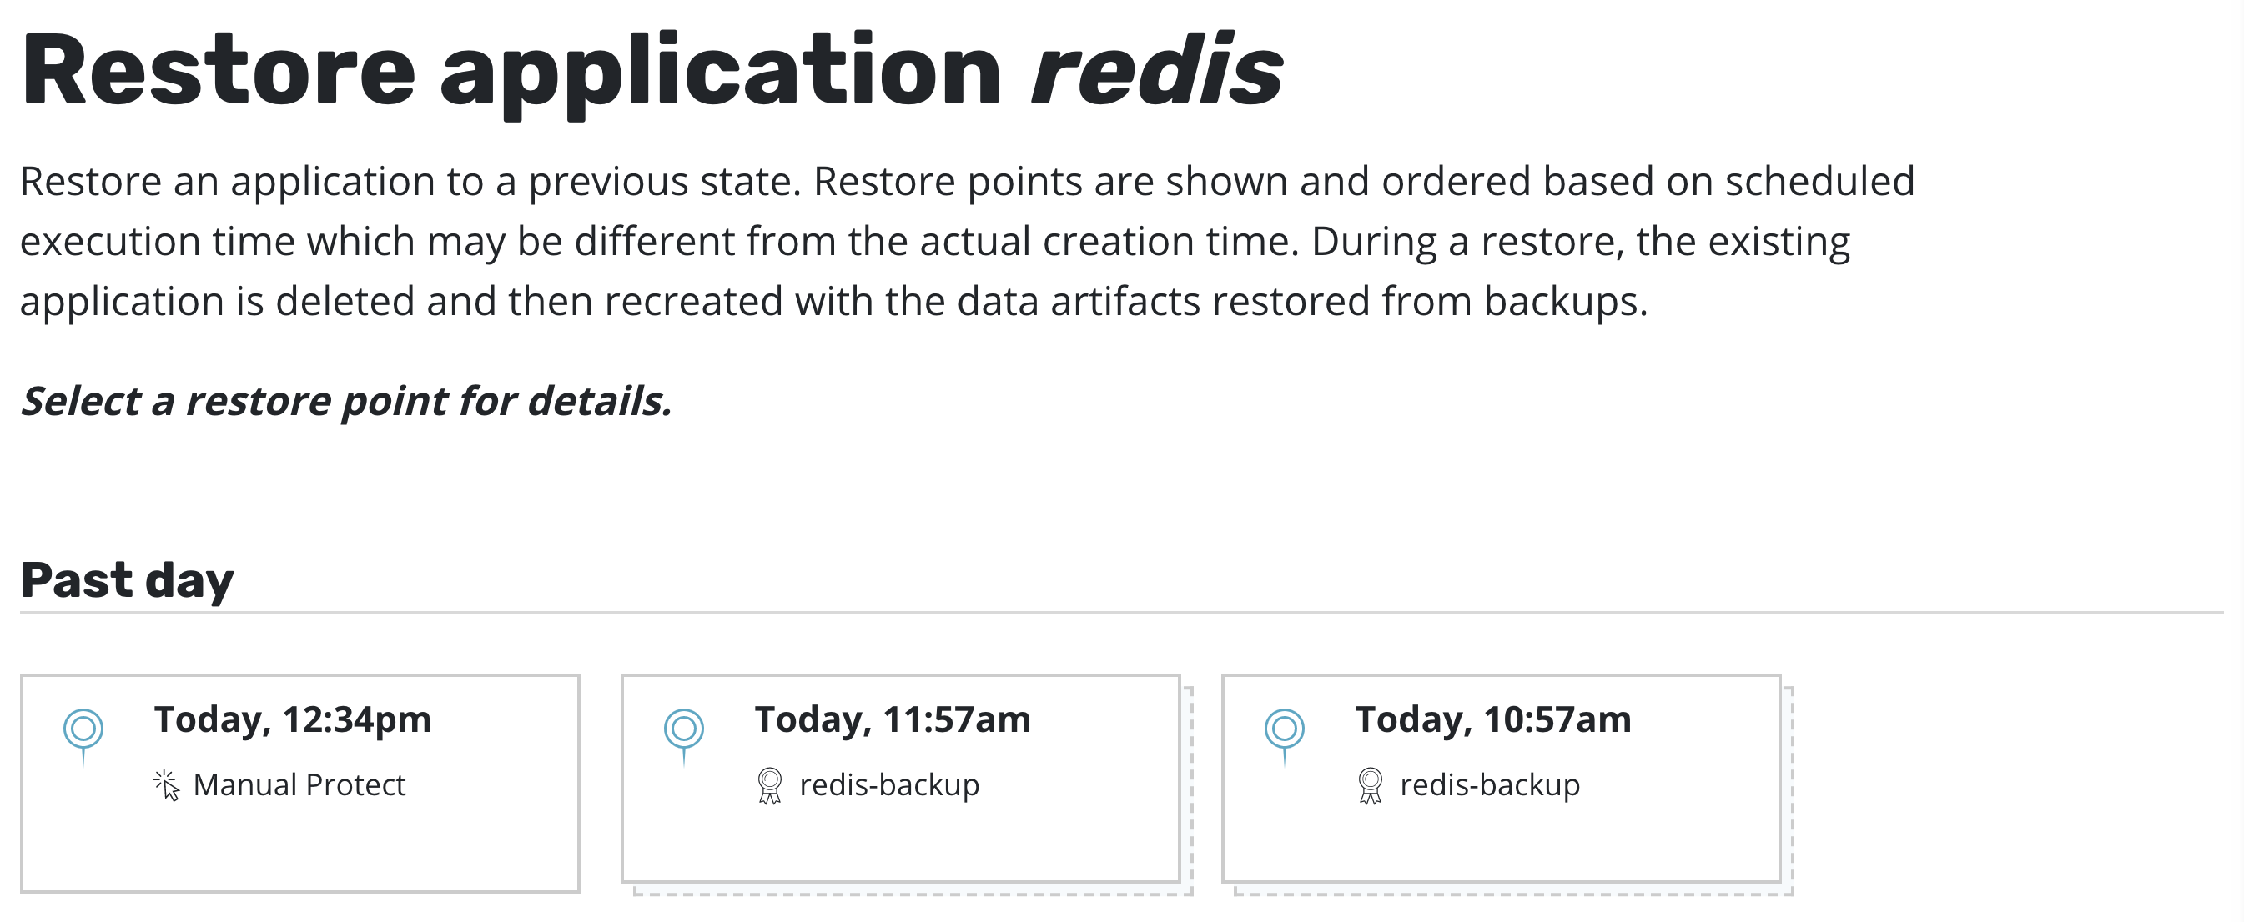Image resolution: width=2244 pixels, height=922 pixels.
Task: Click the policy ribbon icon on the 10:57am card
Action: pos(1370,785)
